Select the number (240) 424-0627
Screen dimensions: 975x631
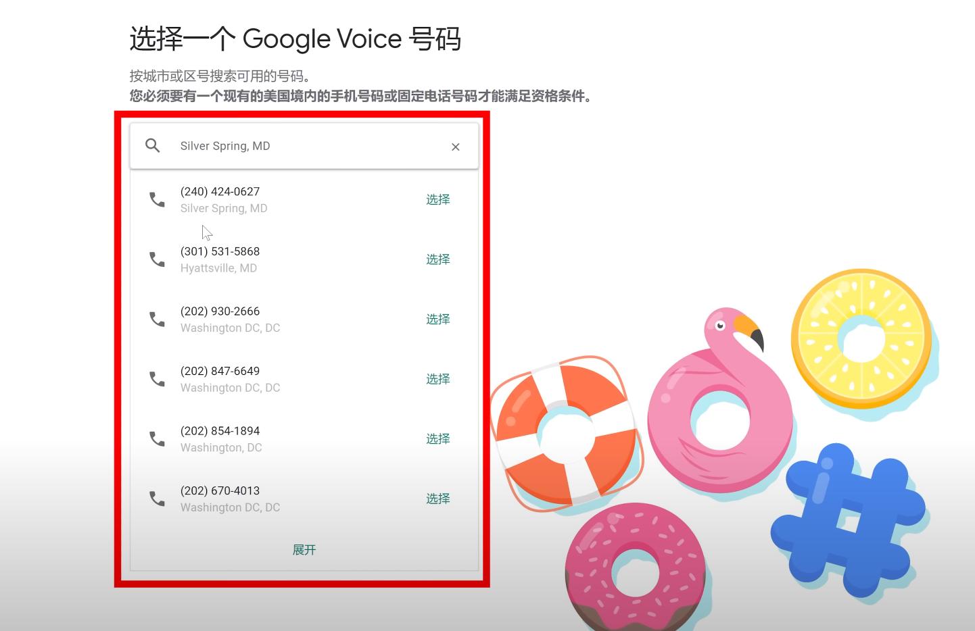click(x=437, y=199)
